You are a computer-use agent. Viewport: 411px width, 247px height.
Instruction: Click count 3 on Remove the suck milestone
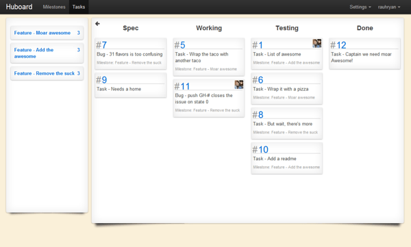[x=78, y=73]
